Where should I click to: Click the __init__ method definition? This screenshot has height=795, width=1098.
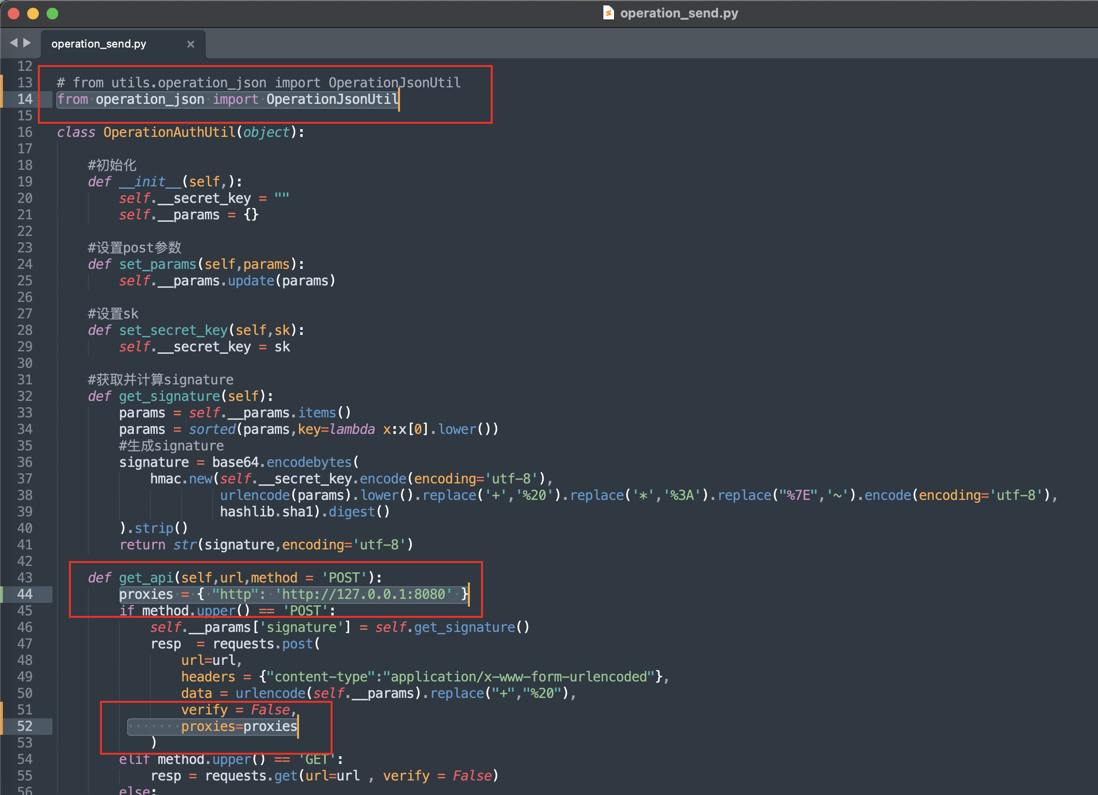tap(165, 182)
